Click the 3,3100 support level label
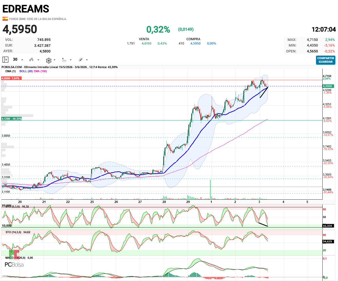Screen dimensions: 338x281 click(x=6, y=177)
